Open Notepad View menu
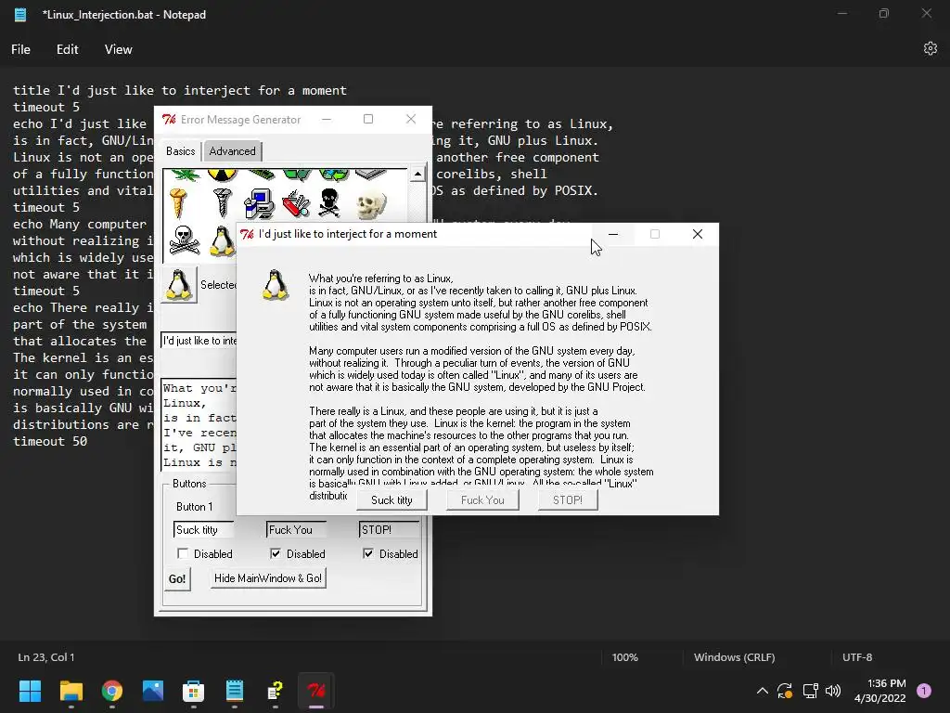This screenshot has height=713, width=950. (x=118, y=50)
